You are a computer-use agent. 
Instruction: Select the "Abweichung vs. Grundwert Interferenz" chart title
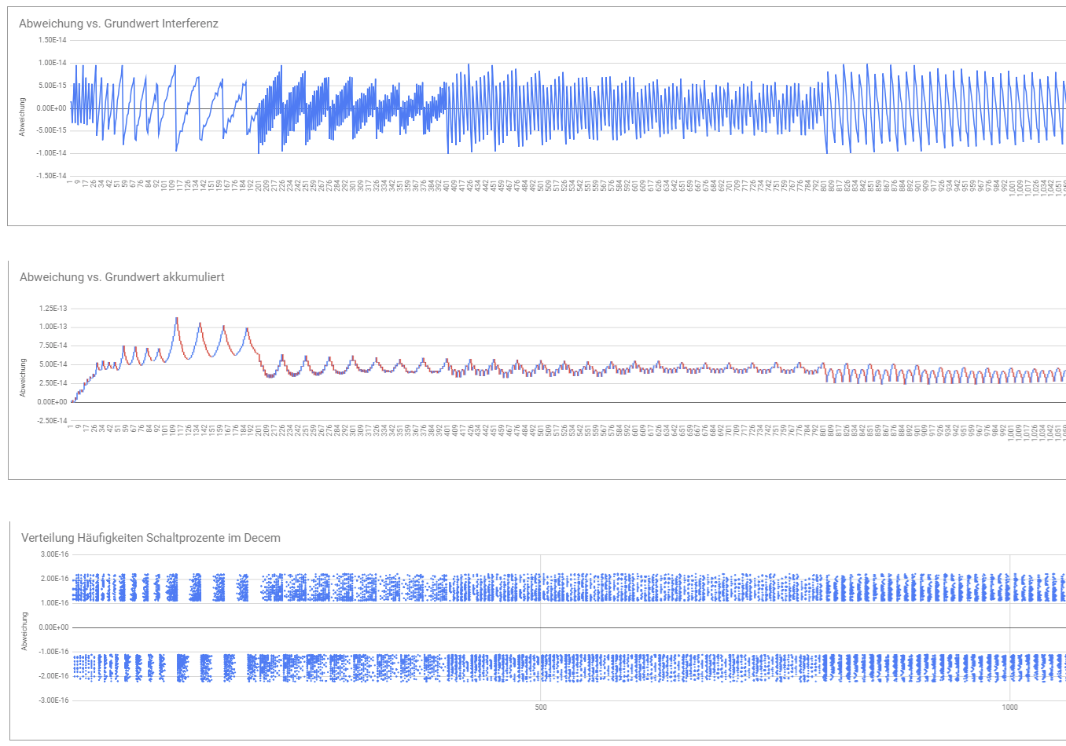click(x=119, y=24)
